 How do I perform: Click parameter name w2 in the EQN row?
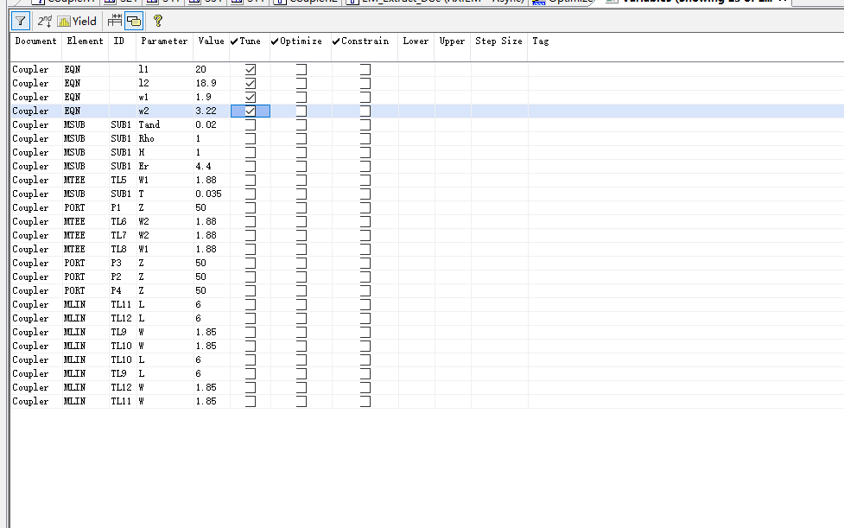point(143,111)
